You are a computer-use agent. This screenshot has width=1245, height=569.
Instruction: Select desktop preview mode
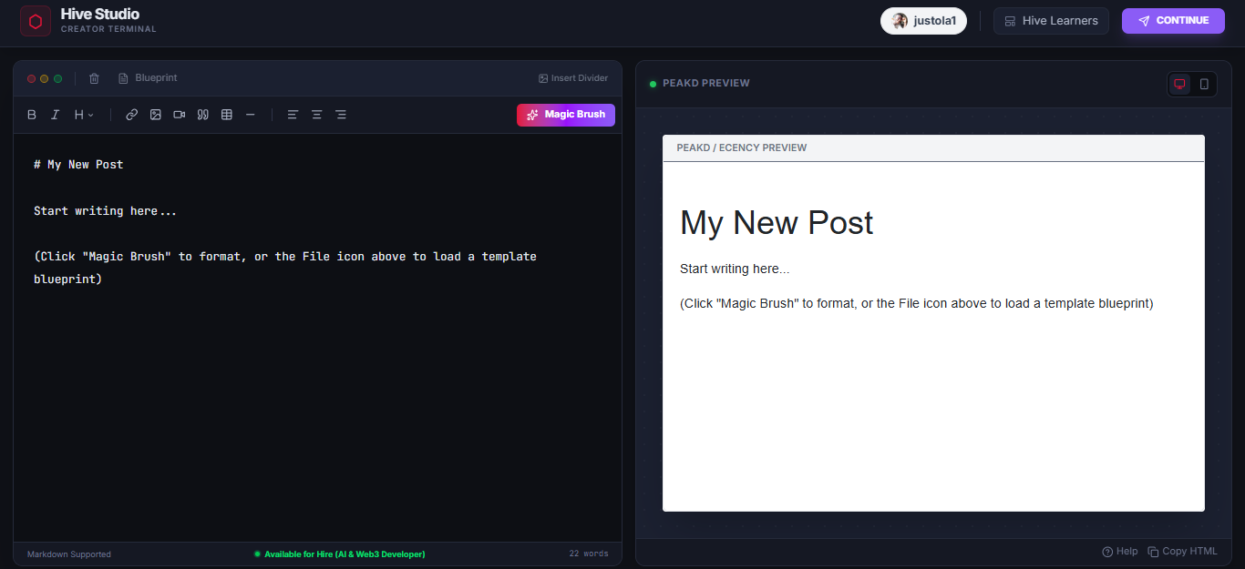pos(1179,83)
